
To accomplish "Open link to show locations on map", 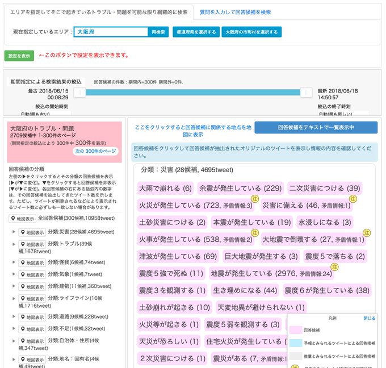I will (x=193, y=131).
